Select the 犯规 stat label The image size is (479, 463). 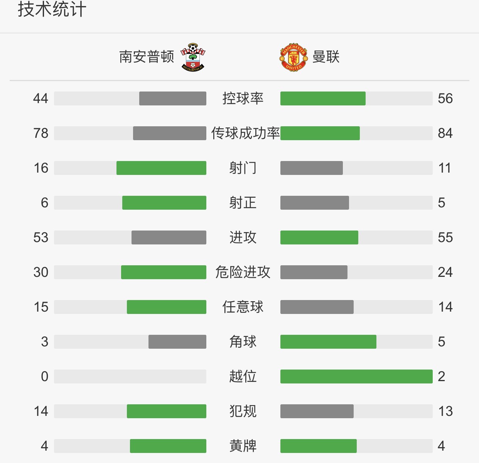pos(243,411)
